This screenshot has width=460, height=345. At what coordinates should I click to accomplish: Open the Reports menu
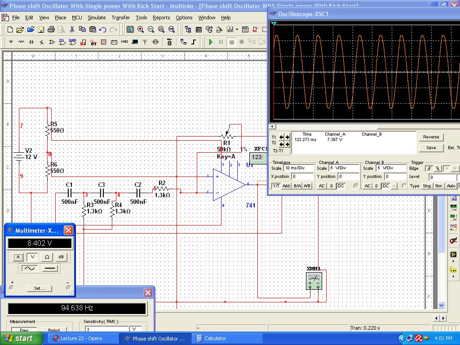coord(161,18)
